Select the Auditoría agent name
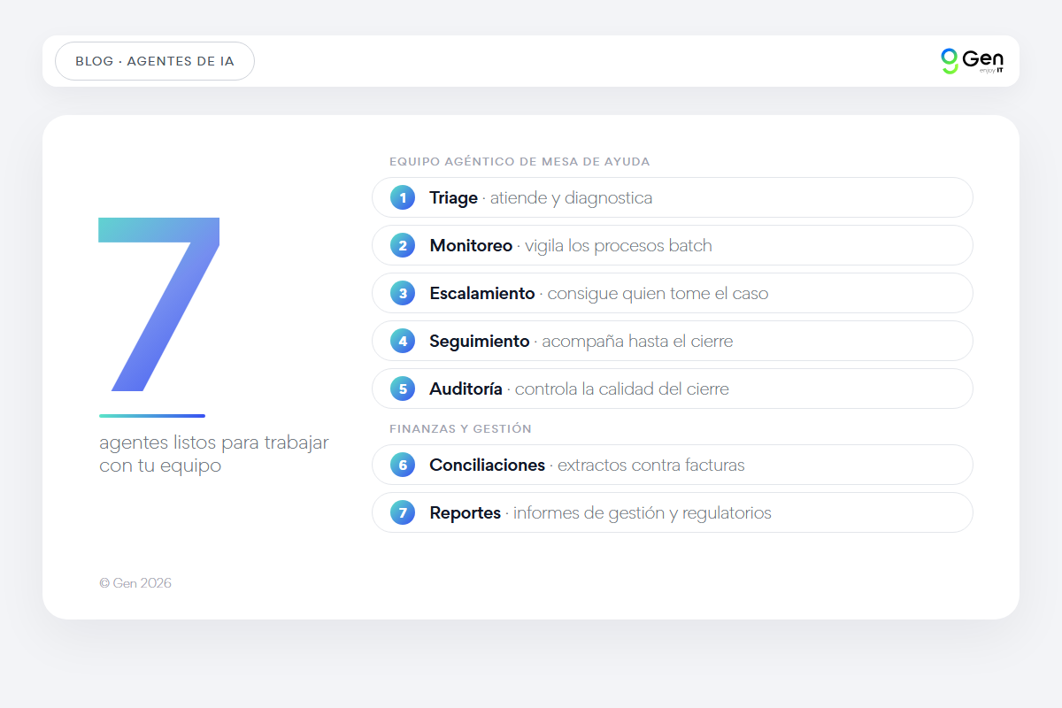The width and height of the screenshot is (1062, 708). tap(466, 389)
